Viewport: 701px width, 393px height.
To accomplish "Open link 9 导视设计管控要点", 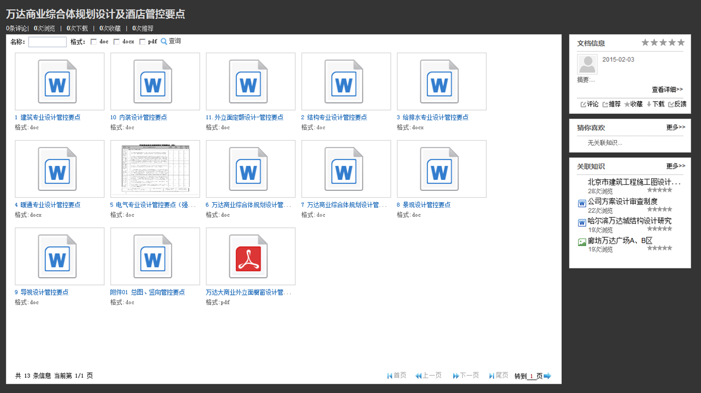I will tap(41, 292).
